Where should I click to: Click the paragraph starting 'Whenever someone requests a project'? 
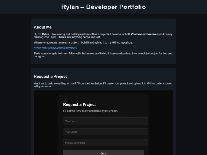tap(83, 42)
